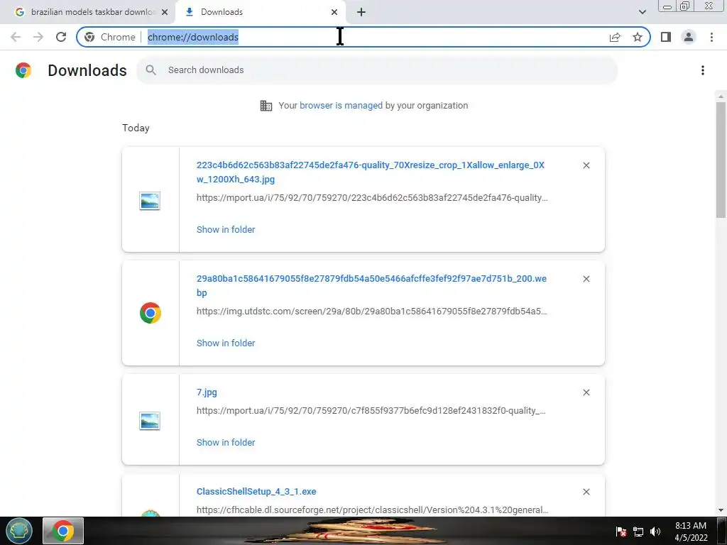Image resolution: width=727 pixels, height=545 pixels.
Task: Remove the 29a80ba1...200.webp download from list
Action: (x=586, y=279)
